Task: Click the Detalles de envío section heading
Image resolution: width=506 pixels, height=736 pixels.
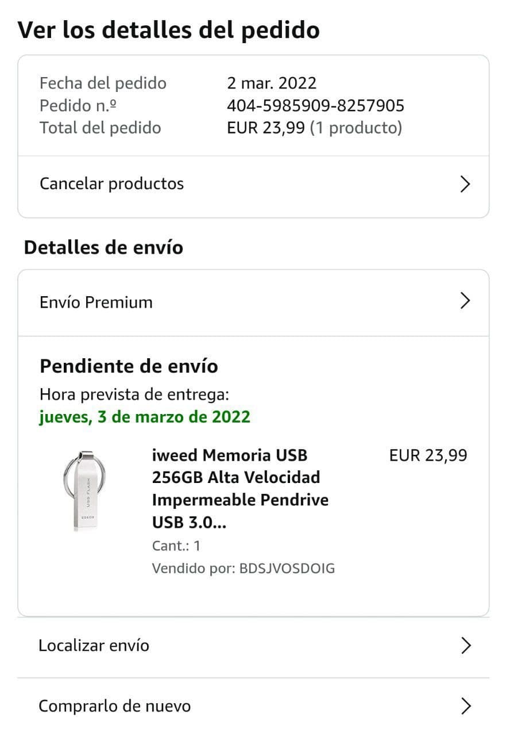Action: click(103, 247)
